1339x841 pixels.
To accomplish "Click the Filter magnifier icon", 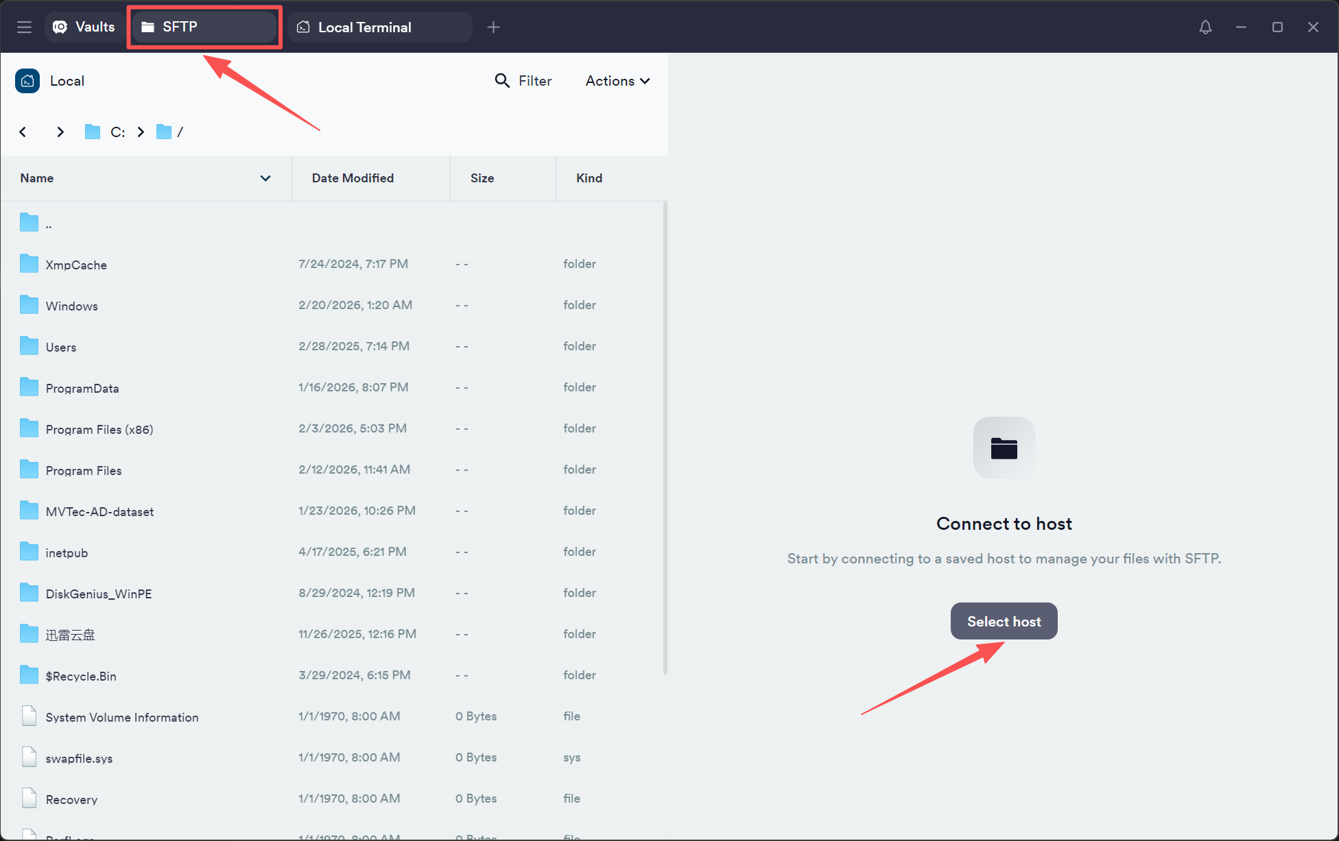I will click(x=502, y=81).
